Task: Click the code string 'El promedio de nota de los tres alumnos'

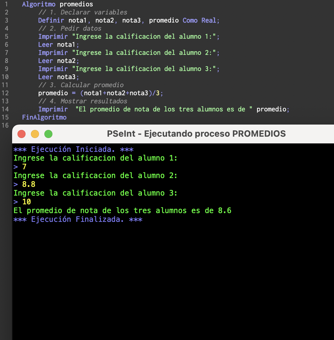Action: click(164, 109)
